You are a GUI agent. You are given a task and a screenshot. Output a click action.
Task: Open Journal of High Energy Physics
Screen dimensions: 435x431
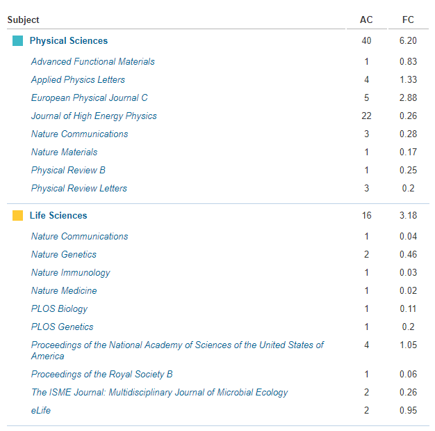(94, 116)
